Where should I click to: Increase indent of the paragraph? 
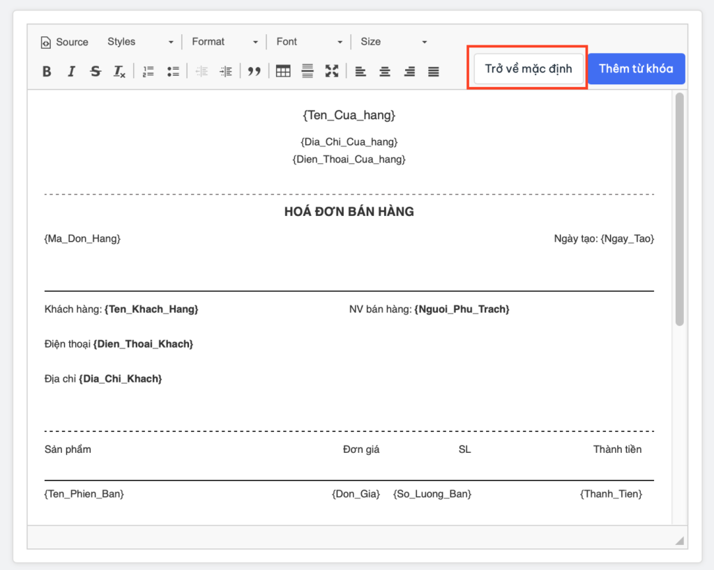(x=225, y=71)
